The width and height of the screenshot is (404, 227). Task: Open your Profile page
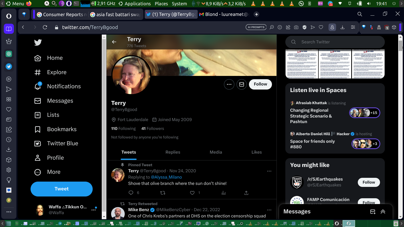click(x=49, y=158)
